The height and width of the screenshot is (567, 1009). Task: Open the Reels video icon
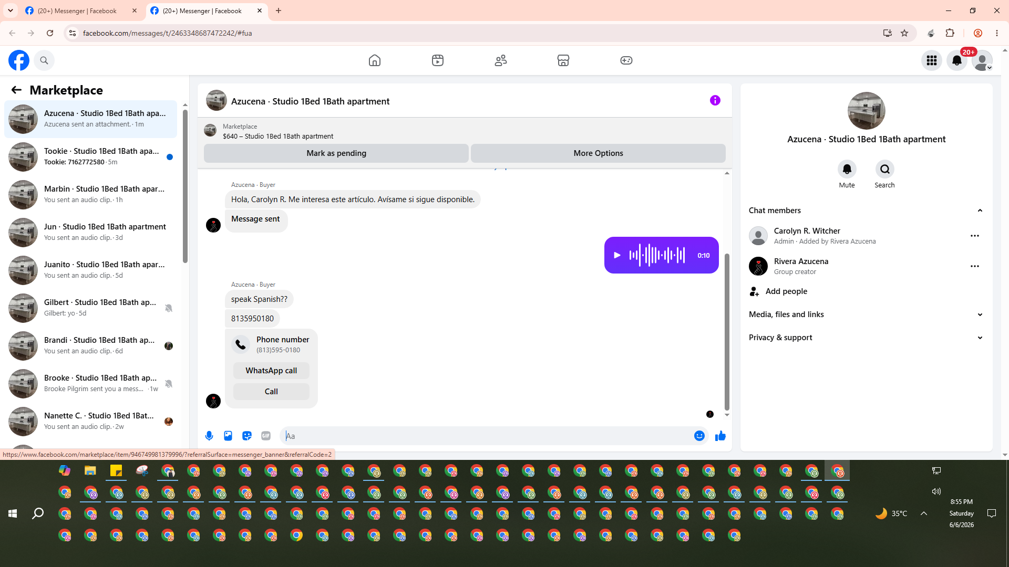pos(438,60)
